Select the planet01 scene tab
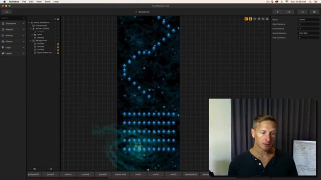Screen dimensions: 321x180 point(103,174)
